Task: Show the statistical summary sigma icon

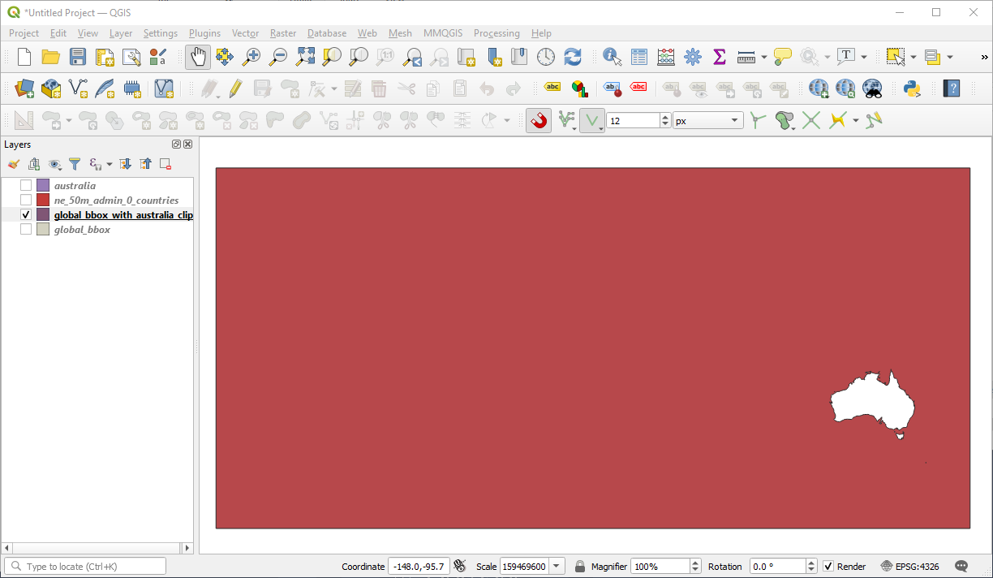Action: 720,57
